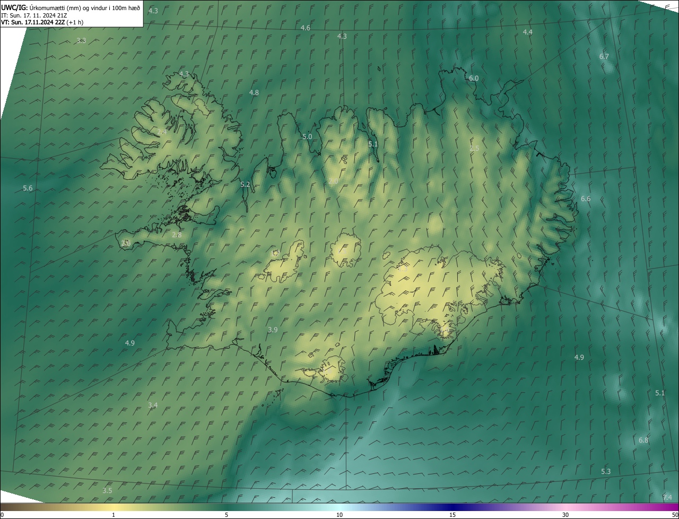Click the 5.6 value label

(28, 188)
